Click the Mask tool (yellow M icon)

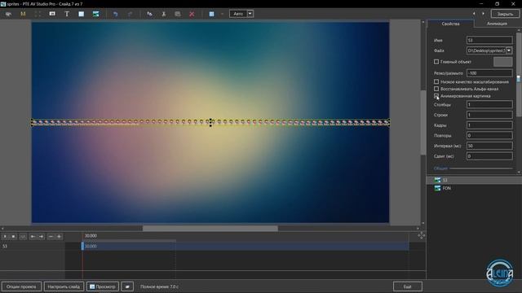(x=23, y=14)
